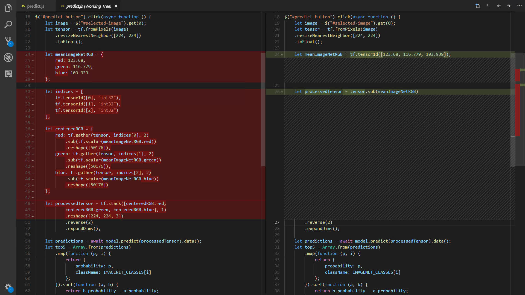
Task: Click 'meanImageNetRGB' in the left pane line 24
Action: point(74,54)
